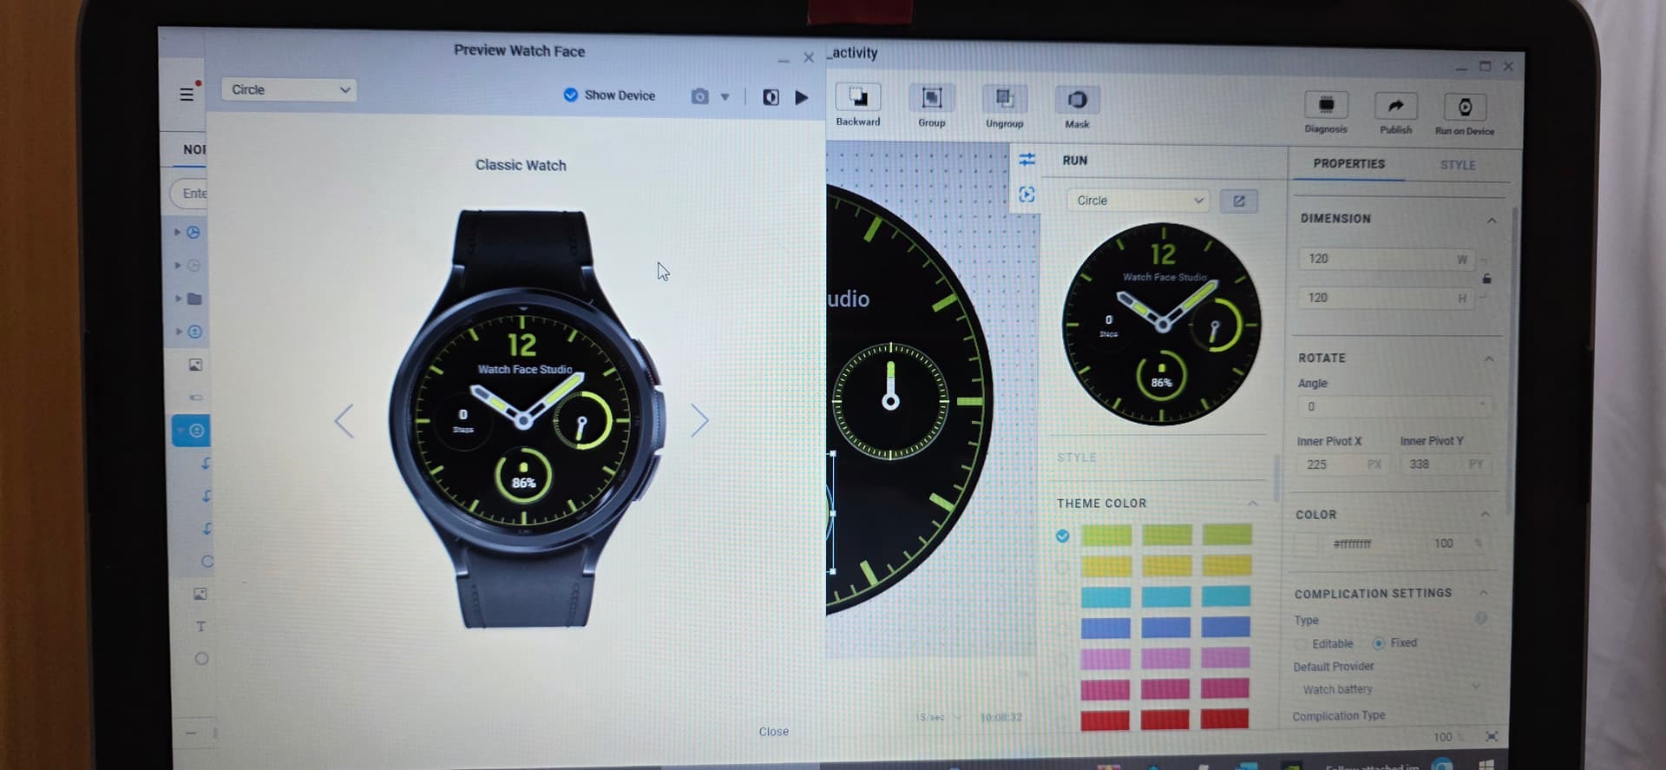1666x770 pixels.
Task: Open the dropdown arrow next to the camera
Action: pos(725,97)
